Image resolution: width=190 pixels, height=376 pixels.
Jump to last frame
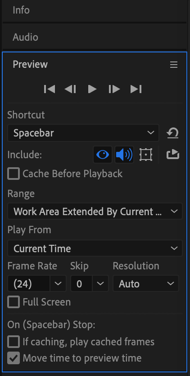(x=136, y=89)
